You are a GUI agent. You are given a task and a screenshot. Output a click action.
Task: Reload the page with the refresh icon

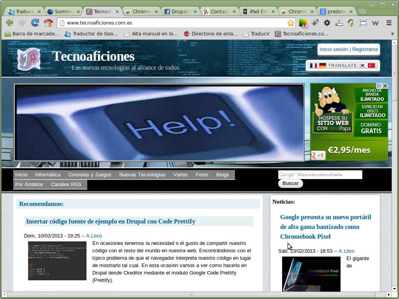pos(35,23)
